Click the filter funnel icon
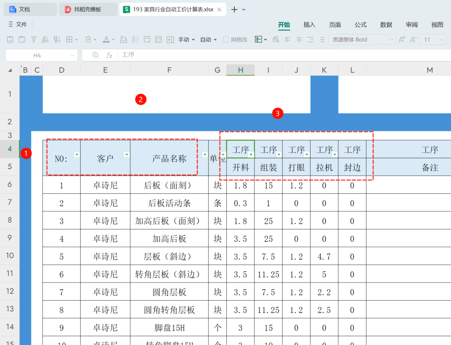The height and width of the screenshot is (345, 451). click(x=33, y=39)
